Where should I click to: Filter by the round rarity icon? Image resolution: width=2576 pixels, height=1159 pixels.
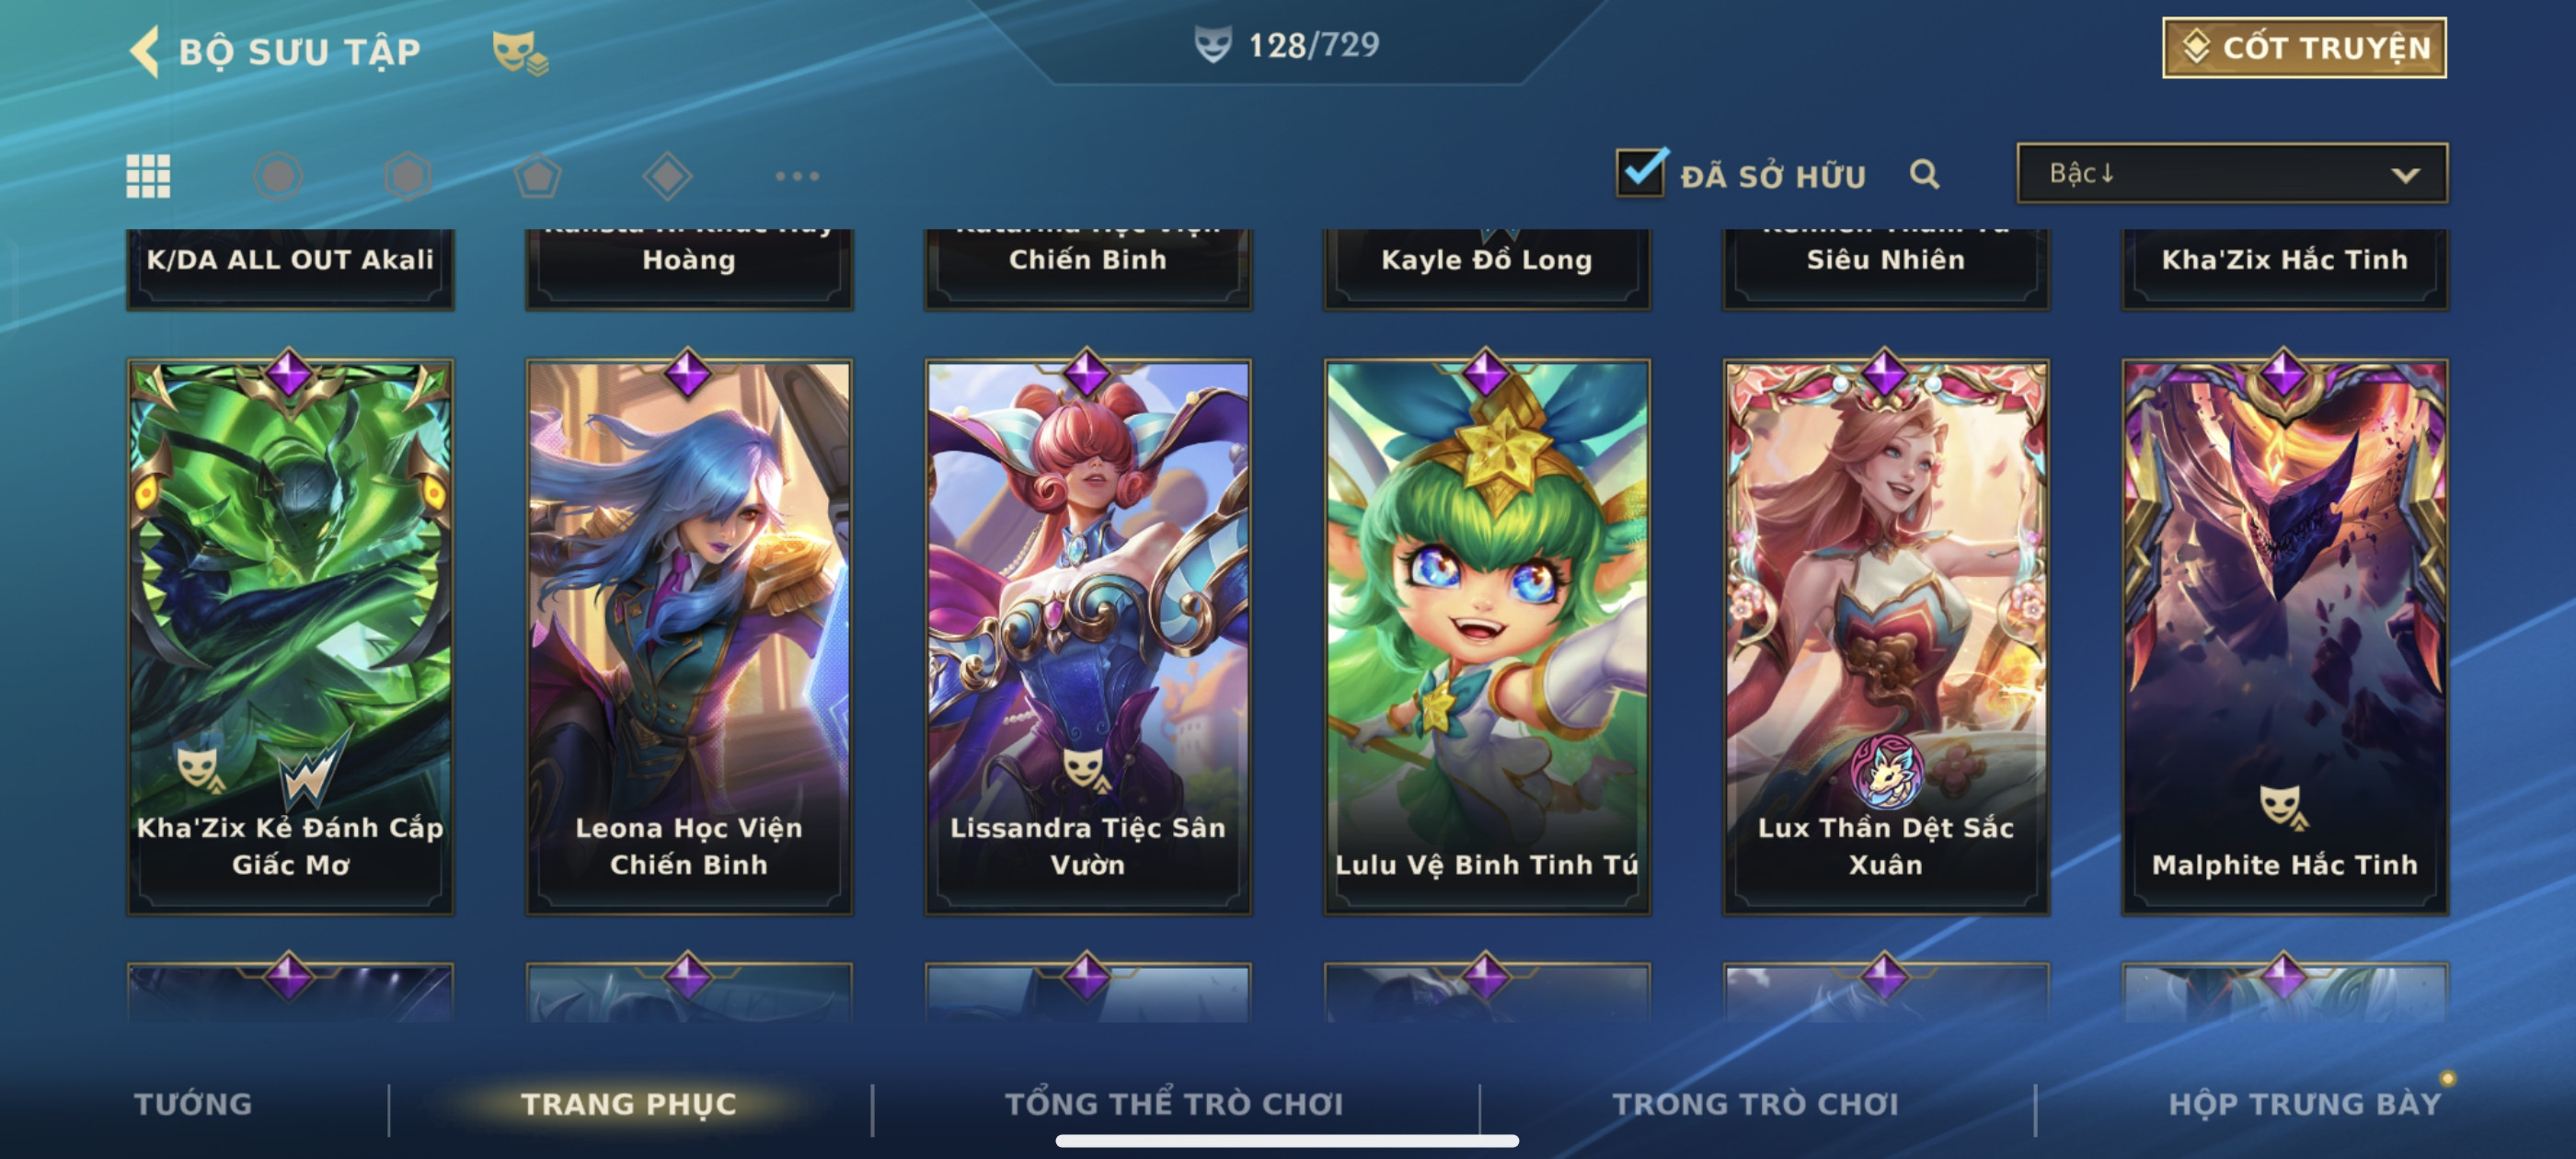tap(278, 176)
